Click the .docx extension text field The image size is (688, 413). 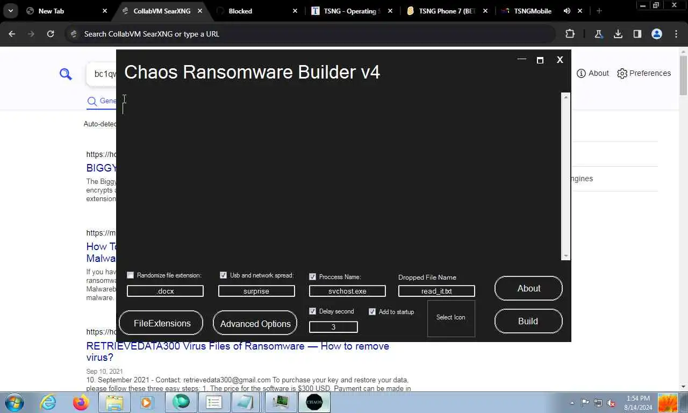pyautogui.click(x=165, y=291)
